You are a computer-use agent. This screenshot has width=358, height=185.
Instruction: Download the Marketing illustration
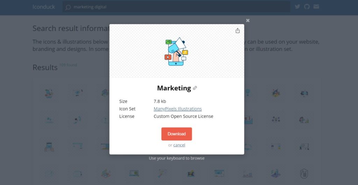point(177,134)
